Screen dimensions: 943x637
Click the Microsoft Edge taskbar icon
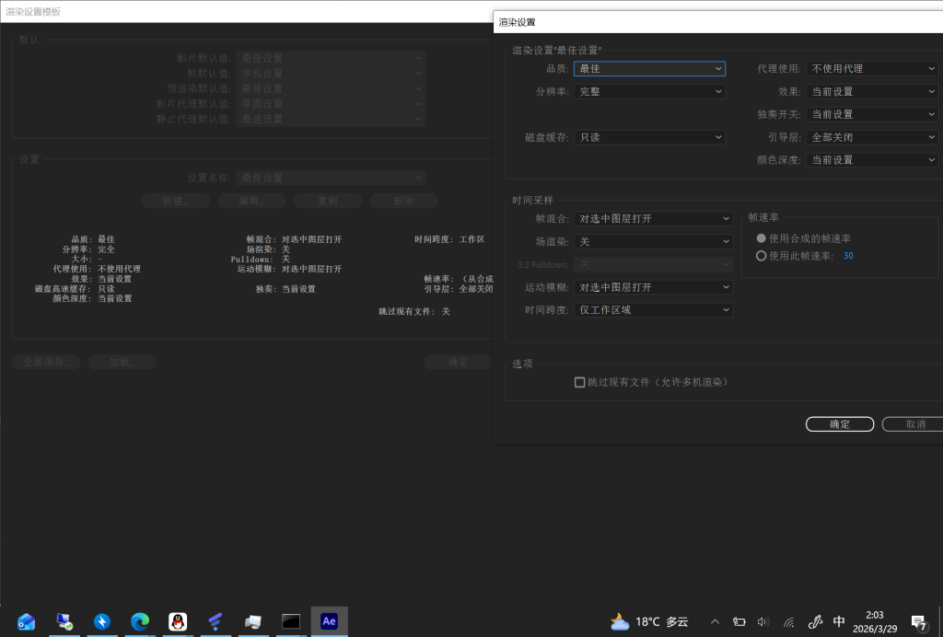pos(140,621)
